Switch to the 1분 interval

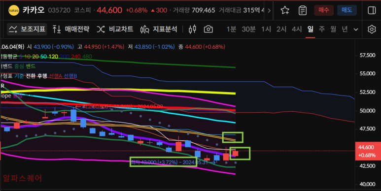click(231, 30)
